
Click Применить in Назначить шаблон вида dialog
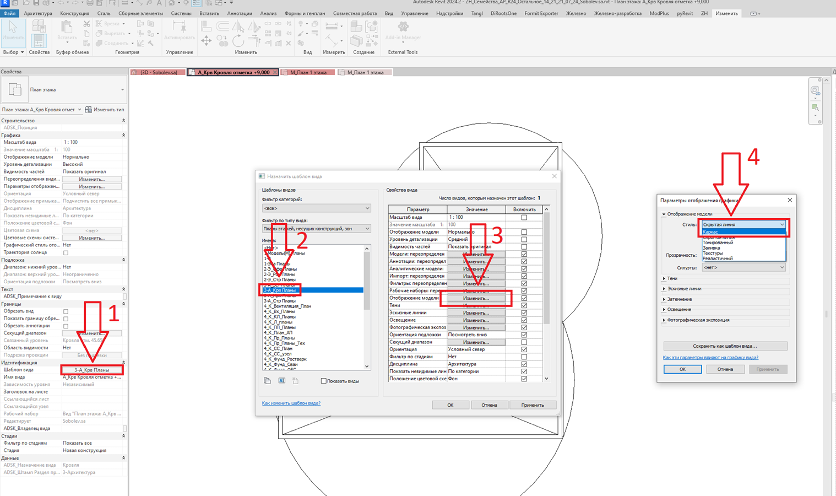(533, 405)
